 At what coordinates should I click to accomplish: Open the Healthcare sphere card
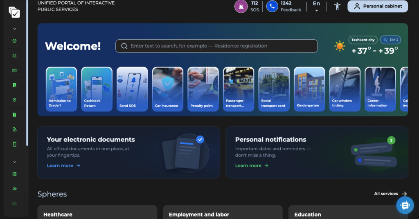point(97,212)
